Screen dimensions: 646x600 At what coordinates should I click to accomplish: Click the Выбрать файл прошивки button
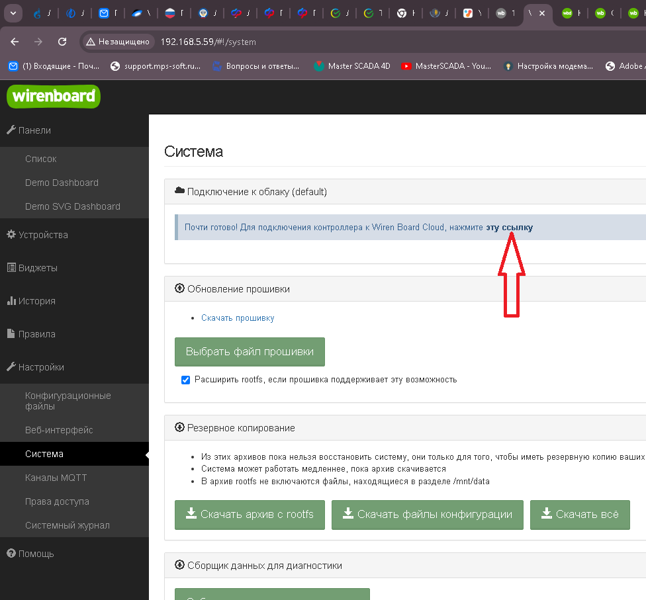pos(250,352)
